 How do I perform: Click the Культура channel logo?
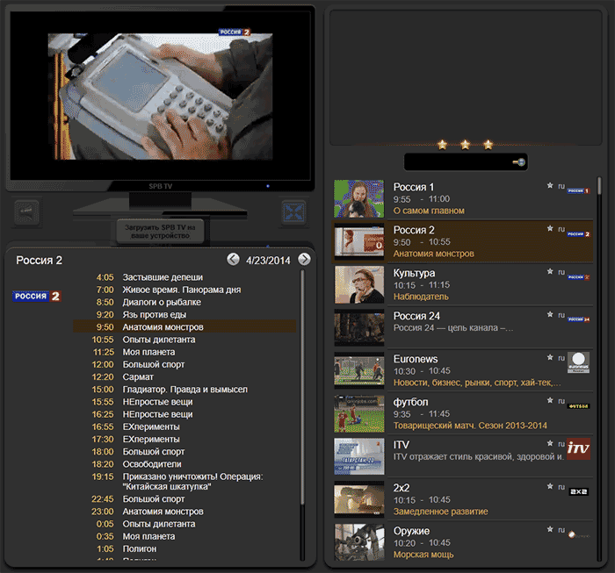coord(578,277)
